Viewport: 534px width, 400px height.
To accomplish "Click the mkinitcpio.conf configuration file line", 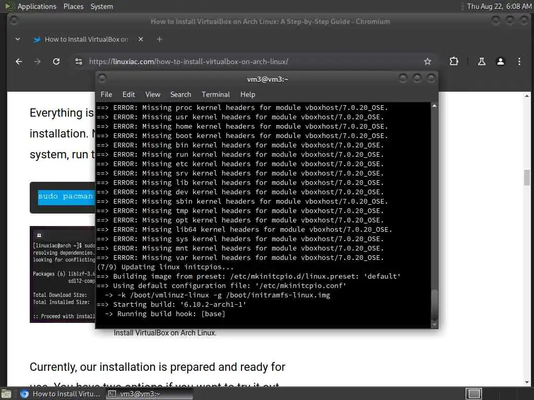I will tap(221, 286).
